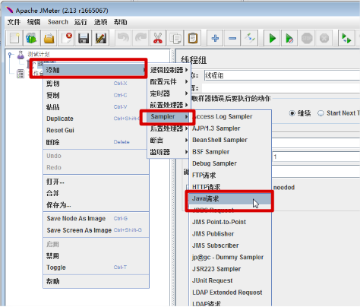Click the thread group name input field
The height and width of the screenshot is (307, 360).
point(282,75)
